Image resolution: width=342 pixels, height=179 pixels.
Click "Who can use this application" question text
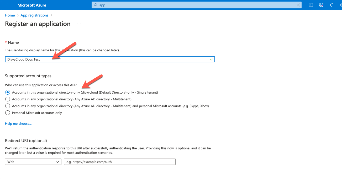41,85
